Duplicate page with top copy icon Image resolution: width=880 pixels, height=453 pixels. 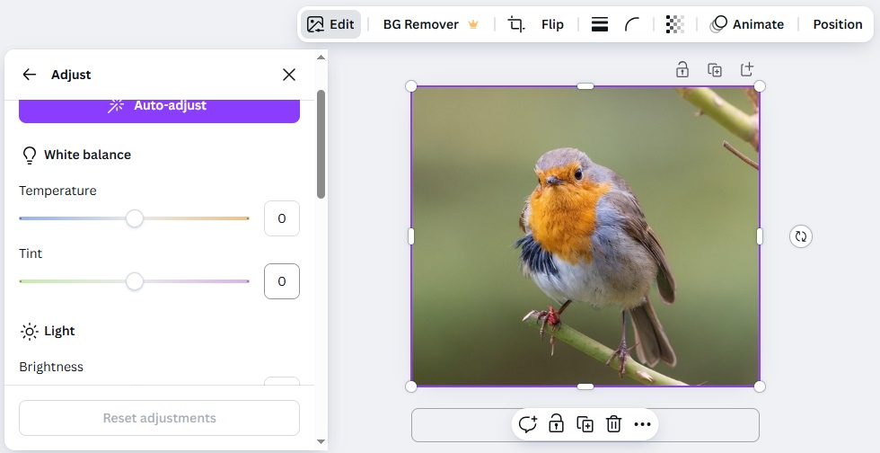click(715, 70)
